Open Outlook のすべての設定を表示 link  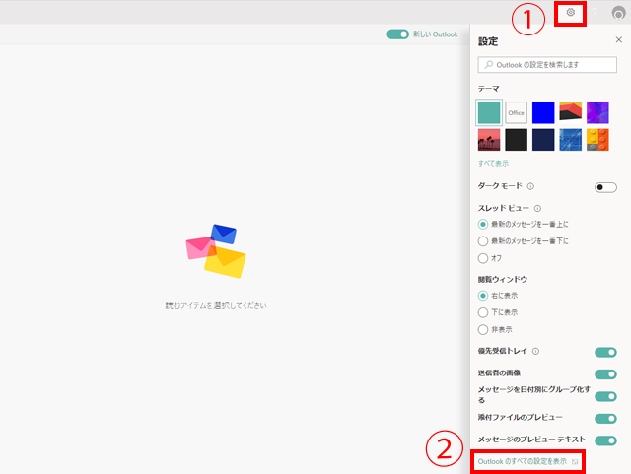point(523,461)
